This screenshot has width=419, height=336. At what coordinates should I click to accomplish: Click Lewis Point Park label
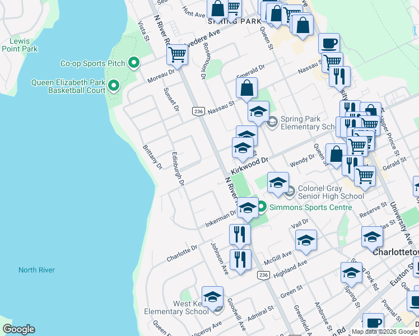pyautogui.click(x=20, y=45)
